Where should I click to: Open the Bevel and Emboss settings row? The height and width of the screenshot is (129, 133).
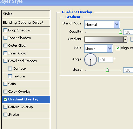pyautogui.click(x=26, y=61)
